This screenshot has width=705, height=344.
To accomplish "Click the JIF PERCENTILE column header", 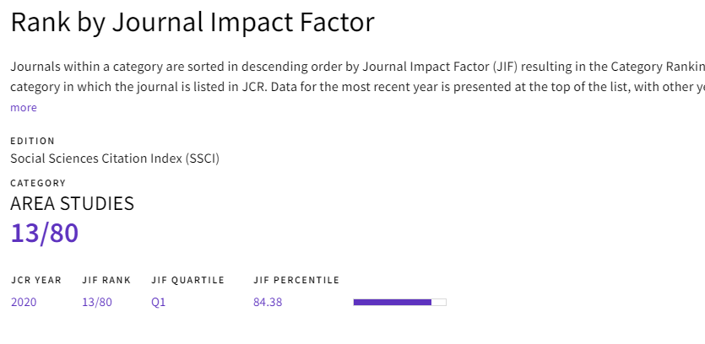I will pyautogui.click(x=296, y=280).
